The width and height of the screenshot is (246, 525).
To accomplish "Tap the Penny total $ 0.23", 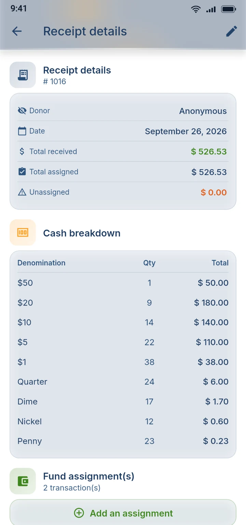I will pyautogui.click(x=216, y=441).
